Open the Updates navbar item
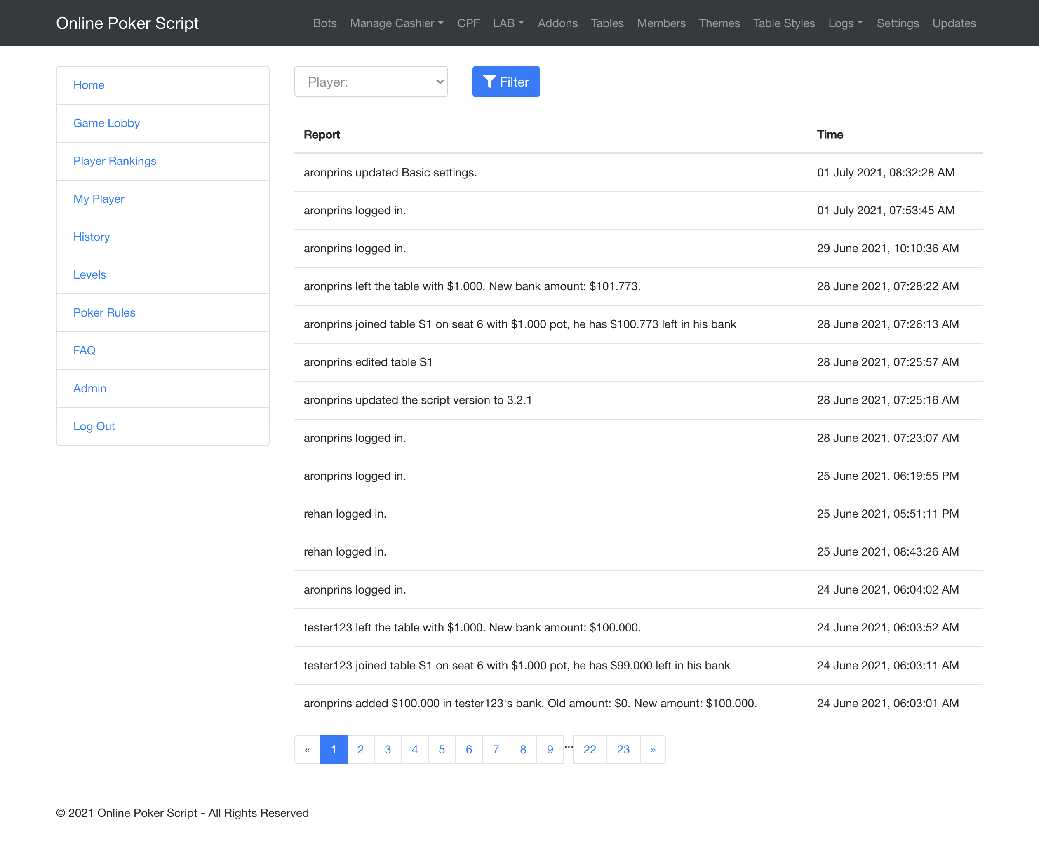 [x=953, y=23]
